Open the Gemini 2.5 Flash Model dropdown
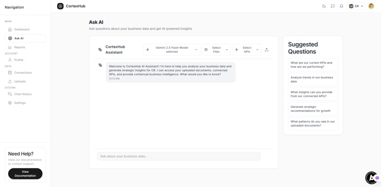 pos(172,50)
